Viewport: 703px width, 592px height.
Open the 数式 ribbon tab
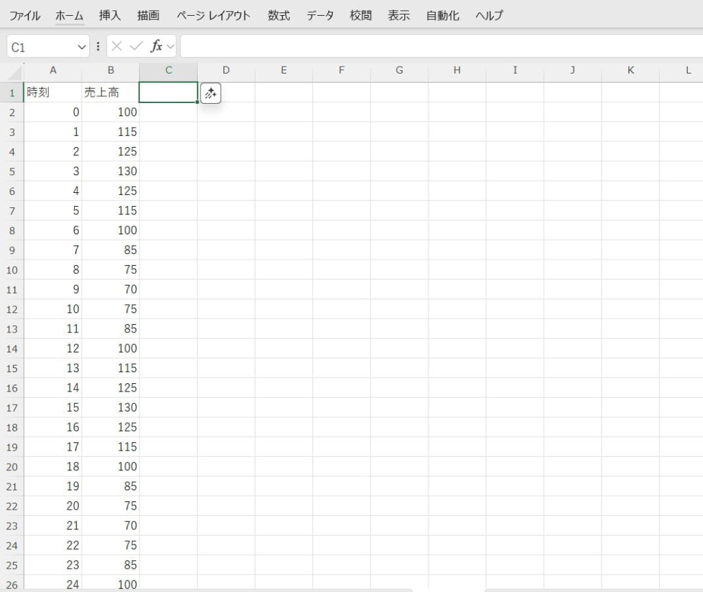(x=279, y=15)
